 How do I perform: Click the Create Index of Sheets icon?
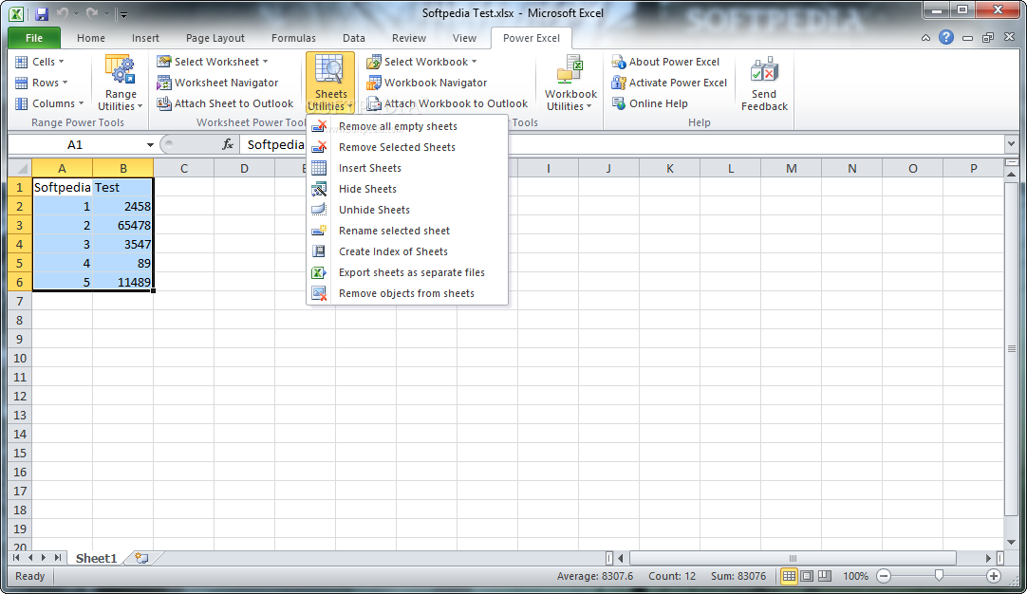[319, 251]
